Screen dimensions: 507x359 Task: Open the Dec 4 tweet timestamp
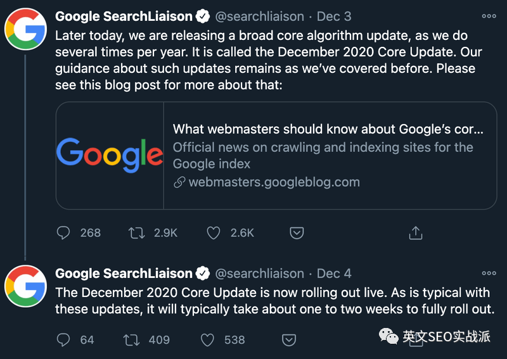pyautogui.click(x=334, y=274)
